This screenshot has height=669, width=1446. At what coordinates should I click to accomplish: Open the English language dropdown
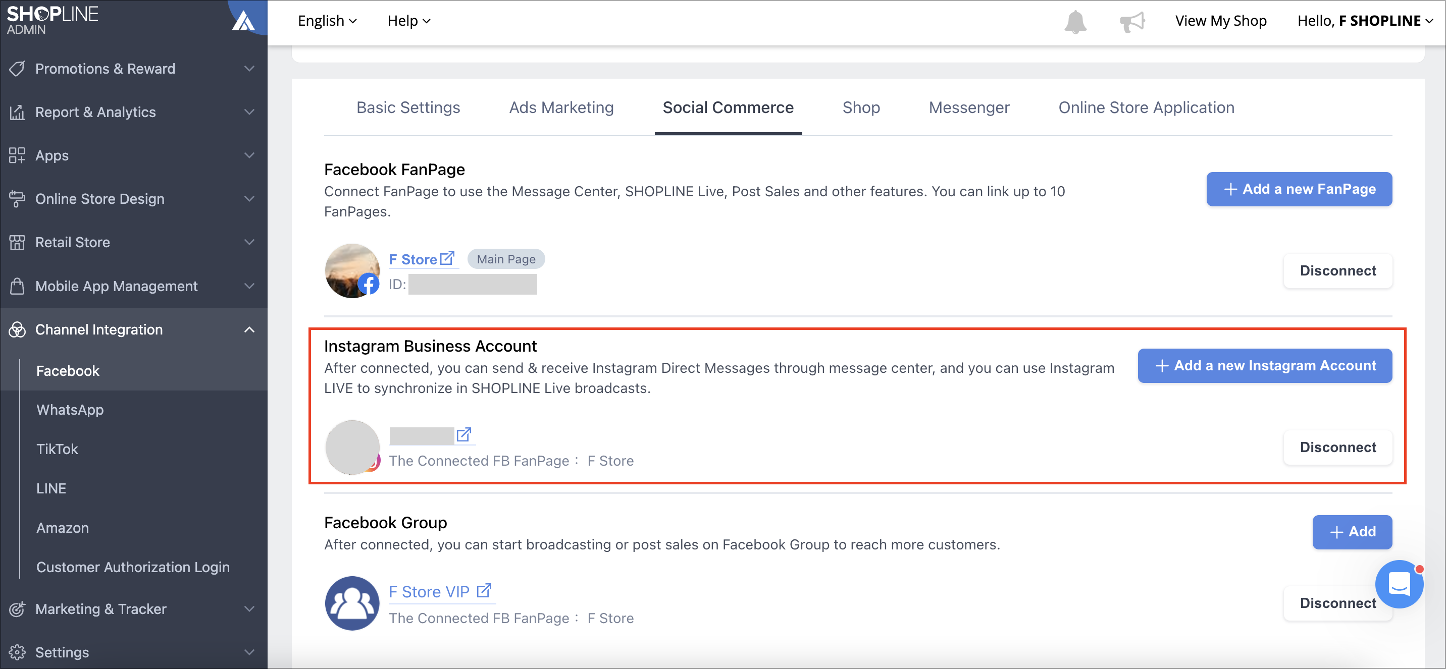[x=327, y=21]
